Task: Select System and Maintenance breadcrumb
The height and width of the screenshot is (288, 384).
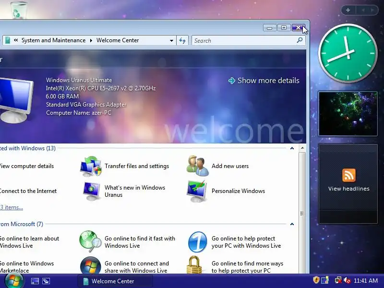Action: click(53, 40)
